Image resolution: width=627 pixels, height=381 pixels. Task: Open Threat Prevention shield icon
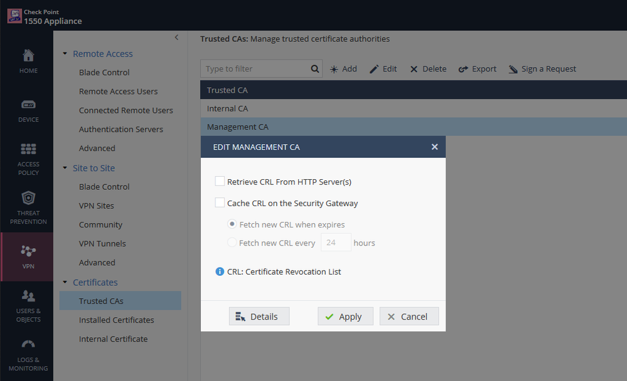(x=28, y=199)
